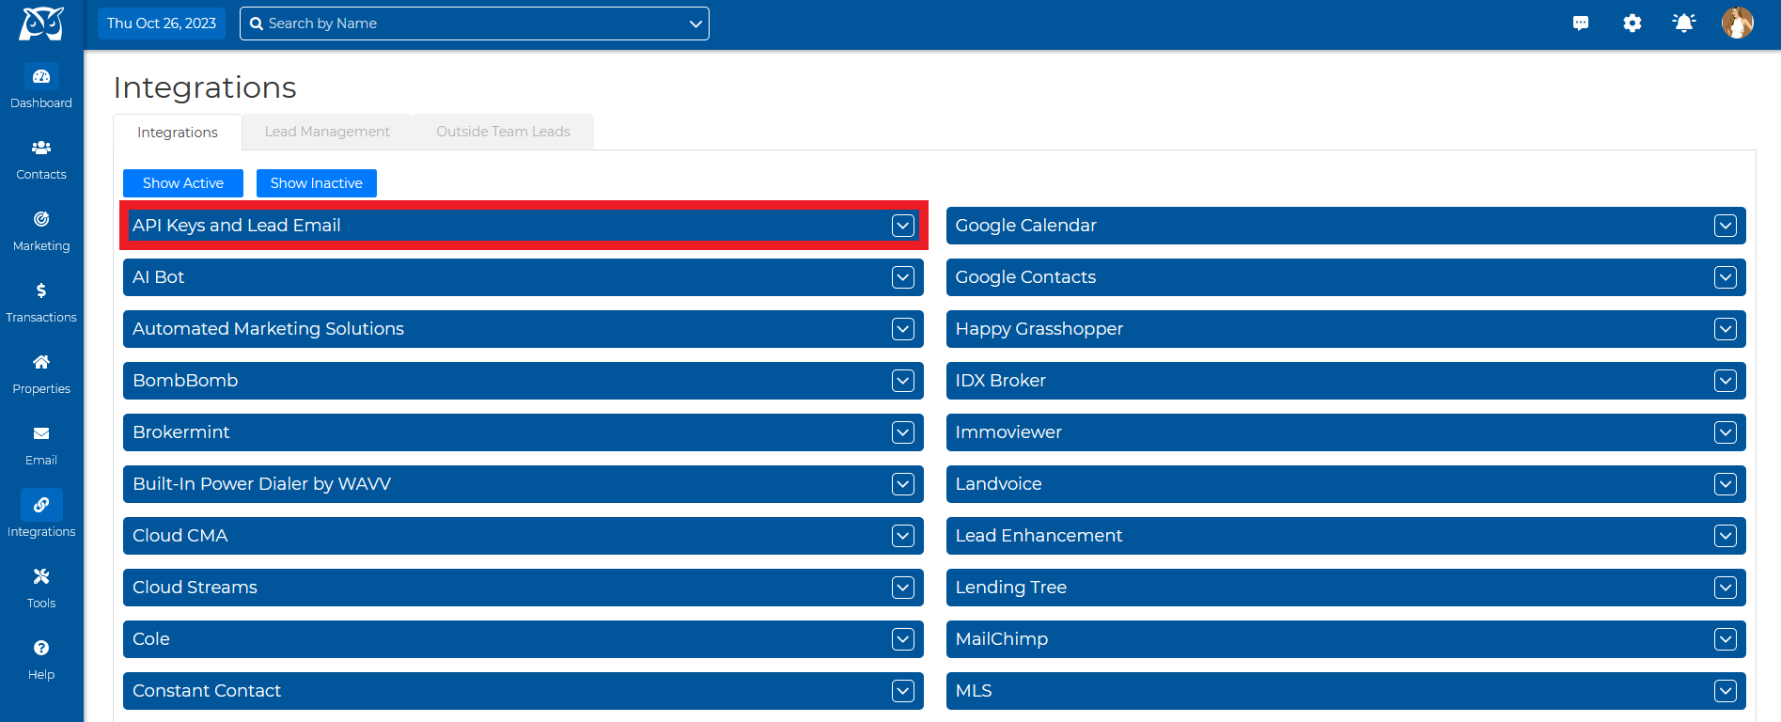This screenshot has width=1781, height=722.
Task: Expand the Google Calendar chevron
Action: 1726,226
